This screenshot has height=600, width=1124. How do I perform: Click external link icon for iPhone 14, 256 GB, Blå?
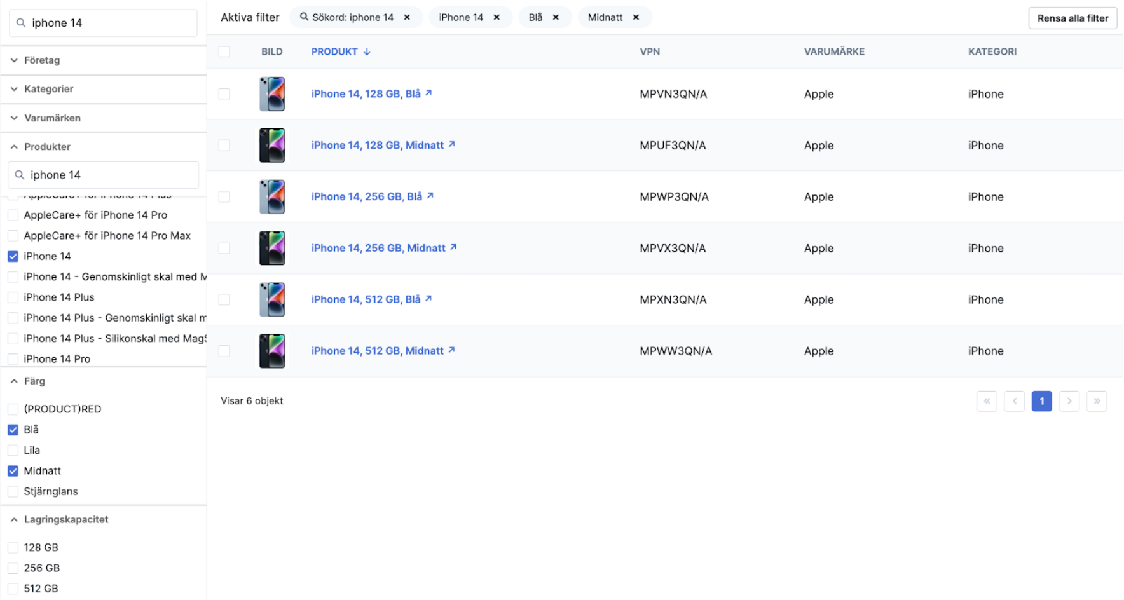pyautogui.click(x=430, y=196)
